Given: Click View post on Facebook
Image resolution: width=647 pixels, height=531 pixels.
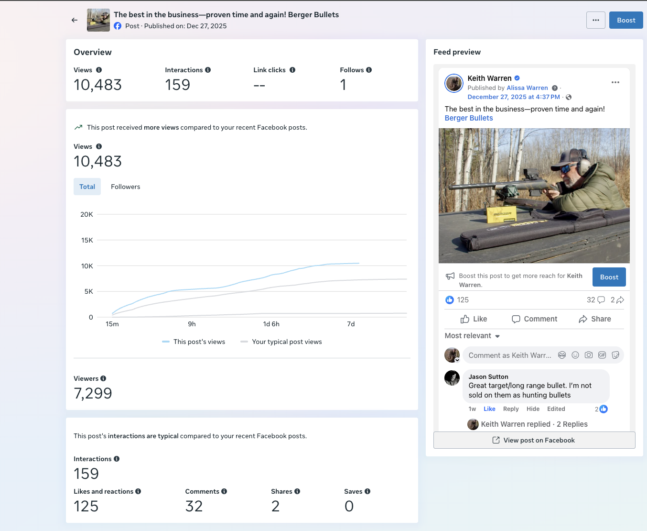Looking at the screenshot, I should [x=534, y=440].
